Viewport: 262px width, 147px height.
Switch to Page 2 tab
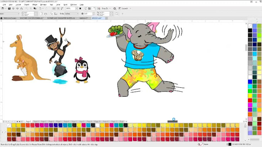(x=36, y=122)
